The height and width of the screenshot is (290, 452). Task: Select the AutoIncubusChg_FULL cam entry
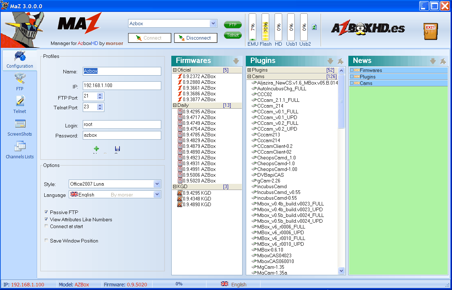(x=279, y=89)
